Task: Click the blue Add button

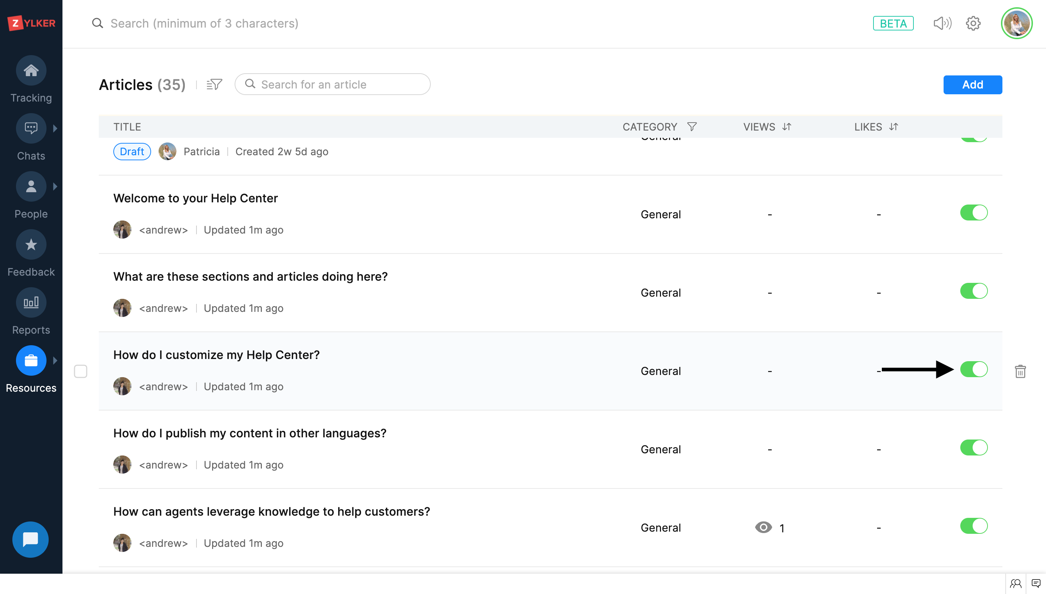Action: coord(972,85)
